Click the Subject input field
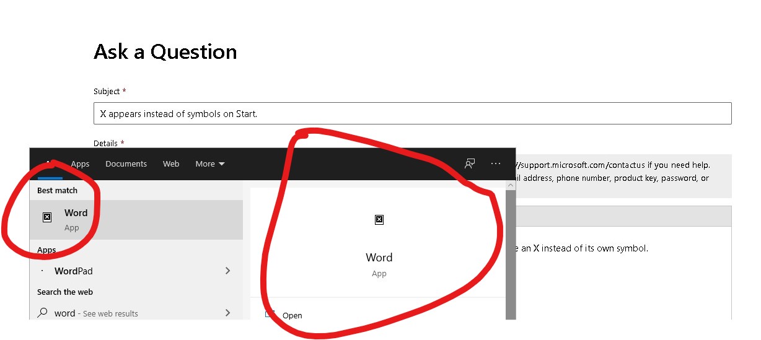This screenshot has height=340, width=761. pyautogui.click(x=412, y=113)
